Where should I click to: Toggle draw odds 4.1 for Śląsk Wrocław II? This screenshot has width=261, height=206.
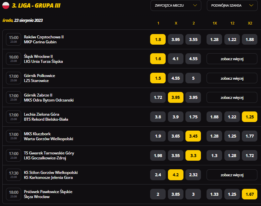[x=176, y=59]
